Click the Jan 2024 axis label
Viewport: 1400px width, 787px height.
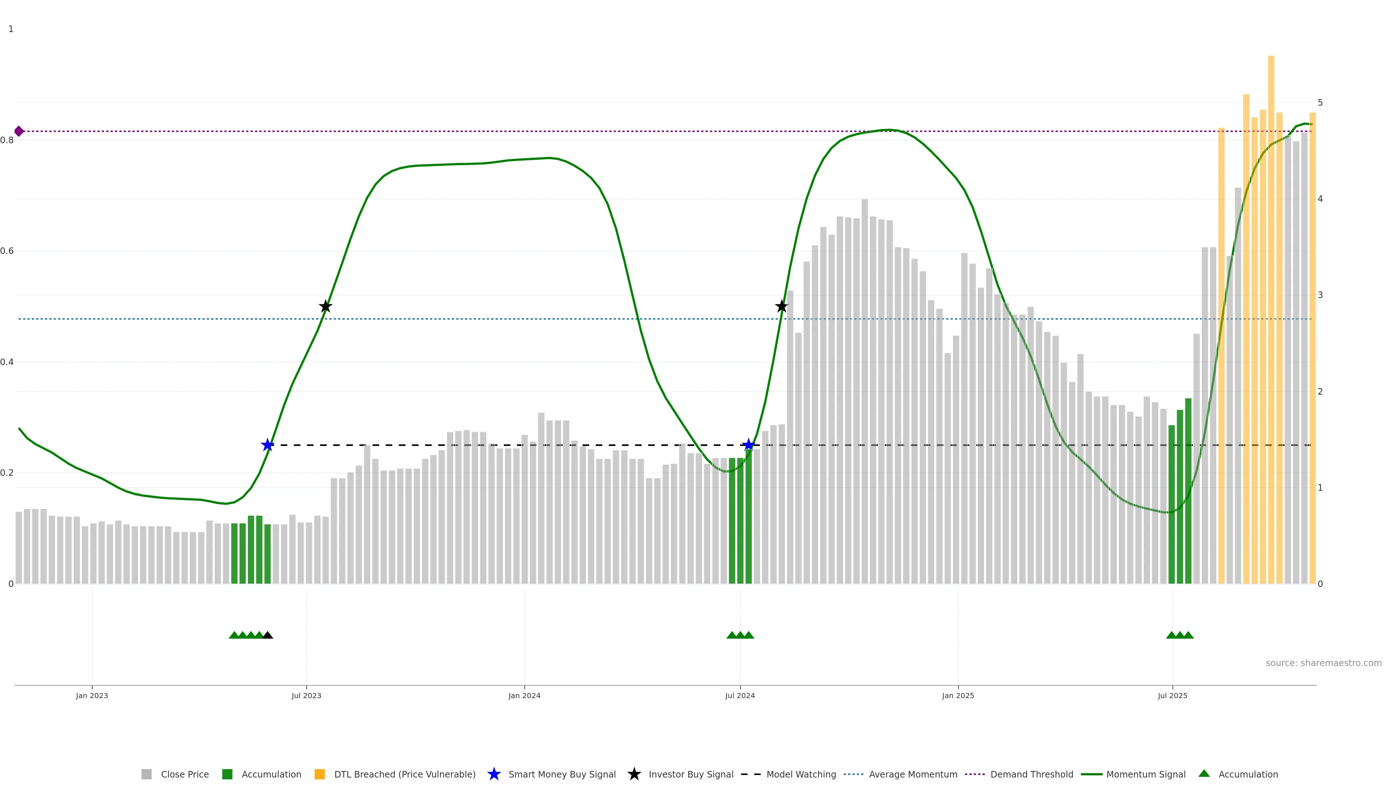(524, 696)
